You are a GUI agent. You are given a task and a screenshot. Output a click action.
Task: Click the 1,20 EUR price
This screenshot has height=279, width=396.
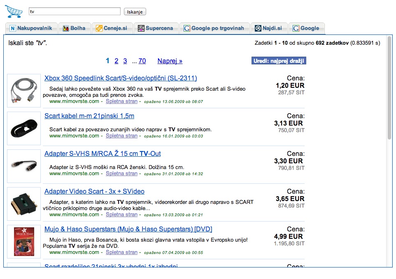(x=290, y=86)
